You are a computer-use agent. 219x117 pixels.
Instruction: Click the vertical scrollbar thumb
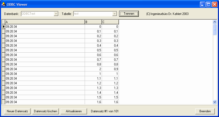[215, 30]
